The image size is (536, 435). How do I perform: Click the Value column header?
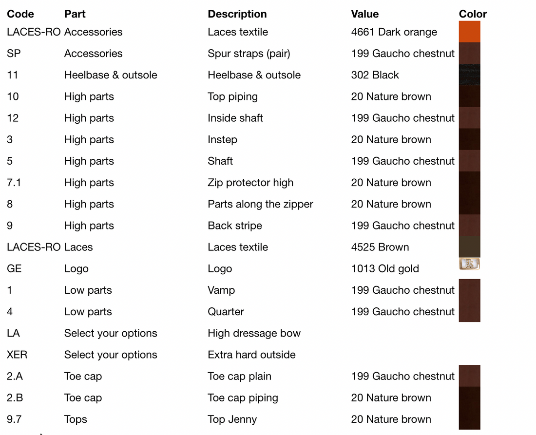point(365,14)
